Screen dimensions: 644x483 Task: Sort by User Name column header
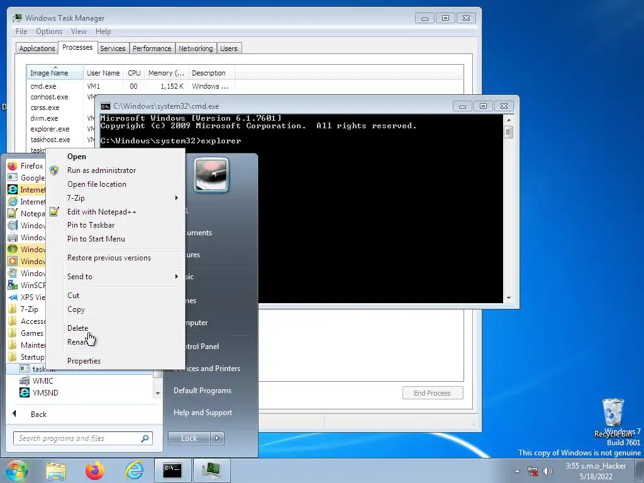point(103,73)
